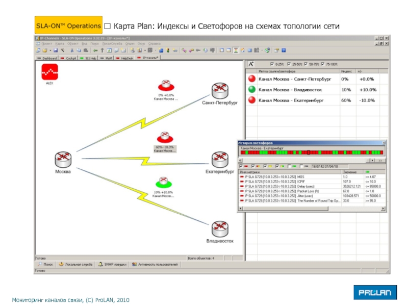This screenshot has width=408, height=306.
Task: Click the red ball beside Канал Москва - Екатеринбург
Action: click(x=252, y=100)
